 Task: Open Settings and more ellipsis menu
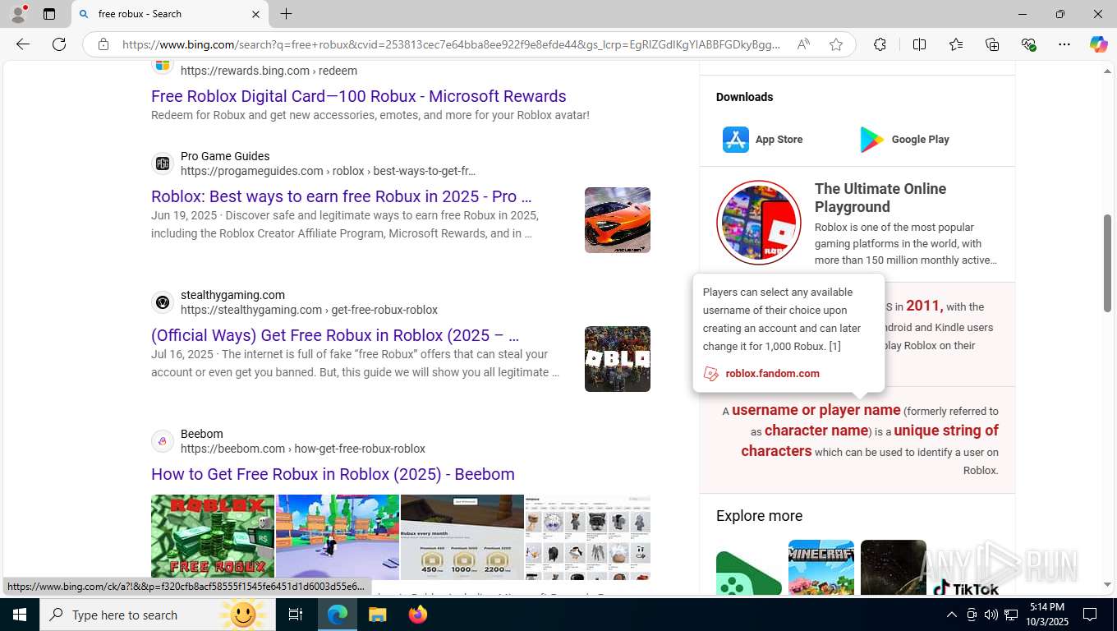[x=1064, y=44]
